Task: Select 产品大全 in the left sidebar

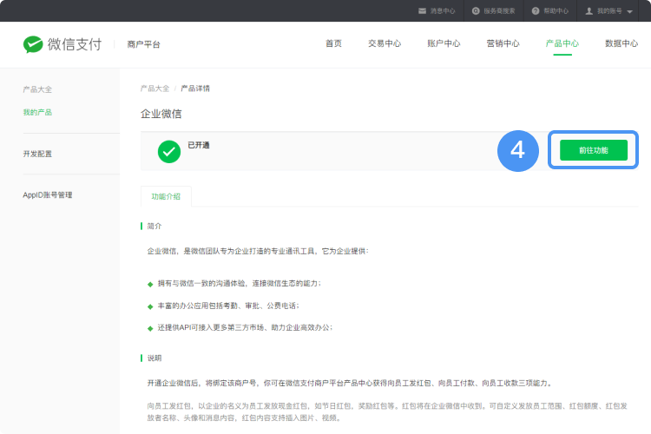Action: coord(37,89)
